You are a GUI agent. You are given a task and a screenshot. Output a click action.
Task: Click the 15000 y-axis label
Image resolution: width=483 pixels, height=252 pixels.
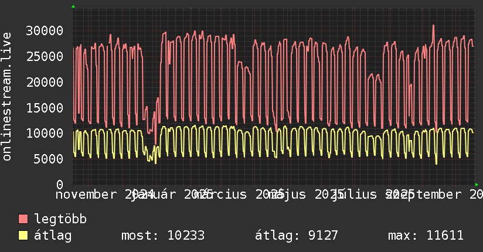pos(45,108)
